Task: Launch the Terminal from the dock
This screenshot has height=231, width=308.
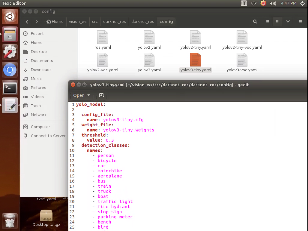Action: [x=10, y=88]
